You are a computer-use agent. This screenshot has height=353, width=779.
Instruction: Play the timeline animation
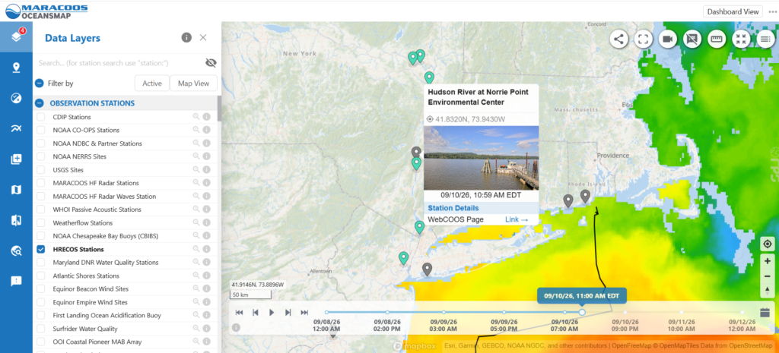272,312
